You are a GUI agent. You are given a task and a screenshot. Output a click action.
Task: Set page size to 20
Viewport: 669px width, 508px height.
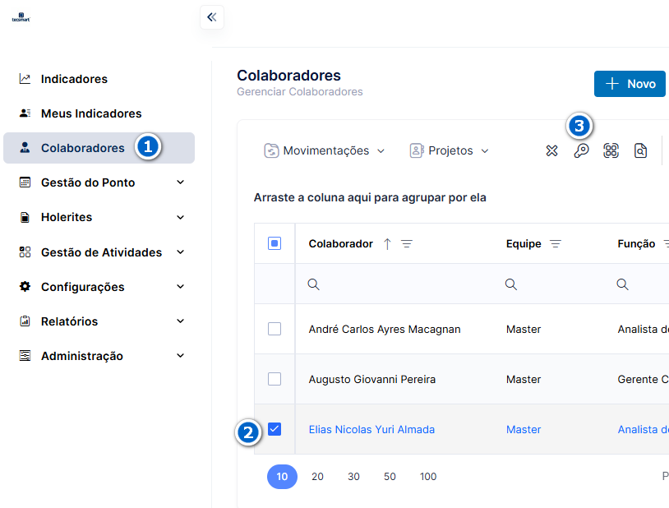click(317, 477)
